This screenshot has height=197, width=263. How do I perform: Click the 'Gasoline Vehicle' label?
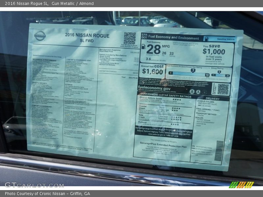pyautogui.click(x=226, y=39)
